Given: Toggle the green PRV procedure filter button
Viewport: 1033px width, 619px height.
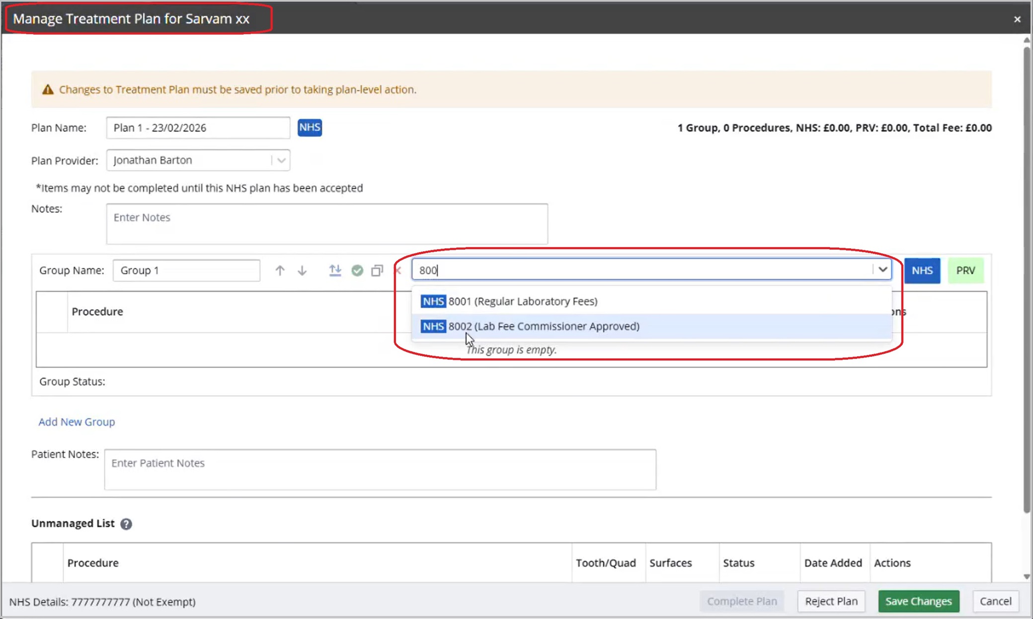Looking at the screenshot, I should [x=965, y=271].
